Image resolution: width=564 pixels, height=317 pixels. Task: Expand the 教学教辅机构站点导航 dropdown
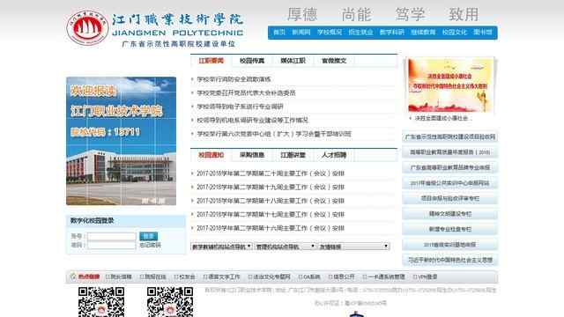pyautogui.click(x=221, y=247)
